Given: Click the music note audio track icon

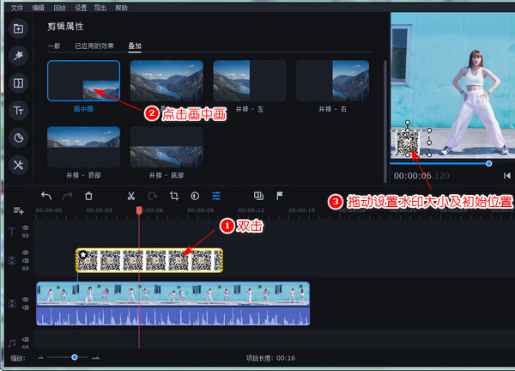Looking at the screenshot, I should [12, 344].
